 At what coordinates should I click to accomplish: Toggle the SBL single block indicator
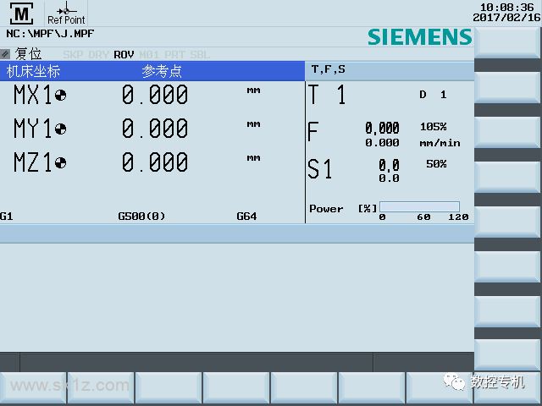[200, 55]
